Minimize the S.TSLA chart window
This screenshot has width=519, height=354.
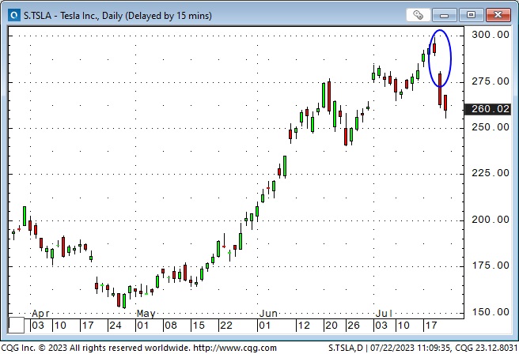[444, 15]
